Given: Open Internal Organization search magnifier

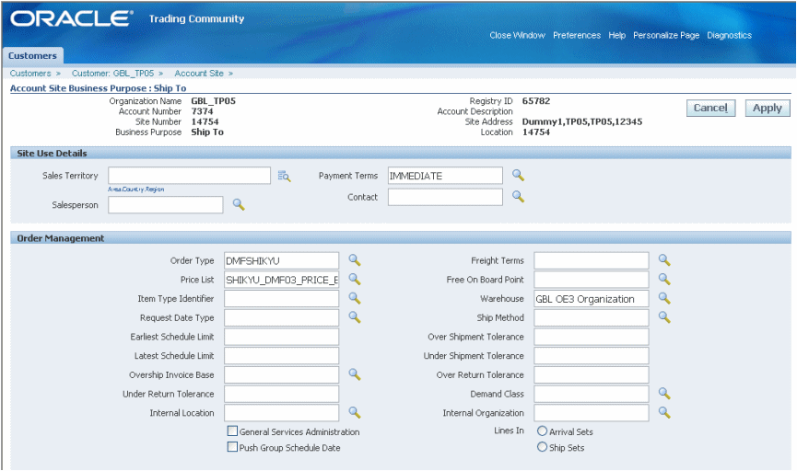Looking at the screenshot, I should 664,412.
